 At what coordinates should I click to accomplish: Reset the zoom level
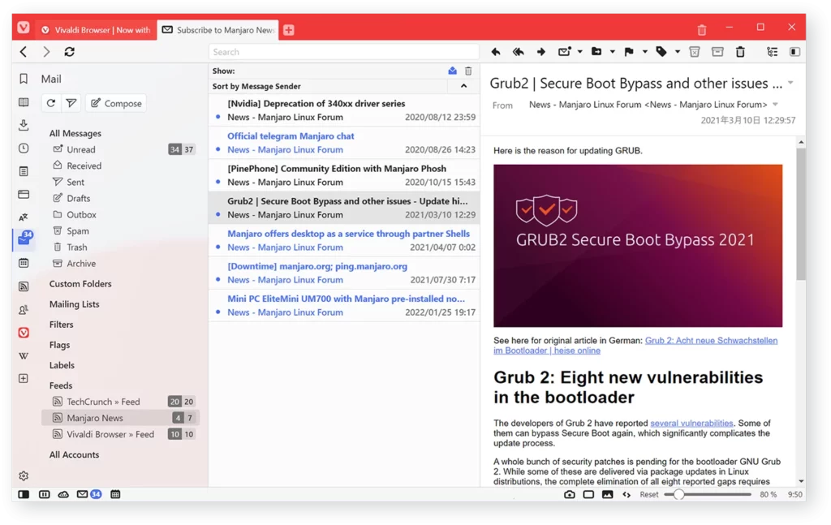648,495
